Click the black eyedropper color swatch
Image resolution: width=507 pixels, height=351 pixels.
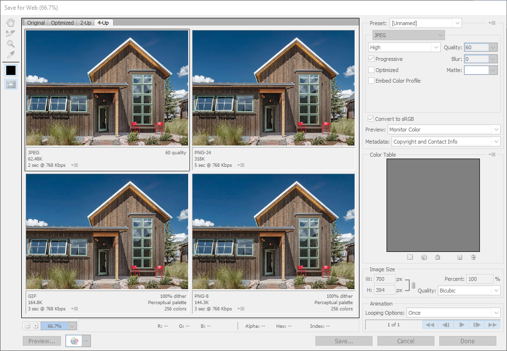click(x=11, y=70)
